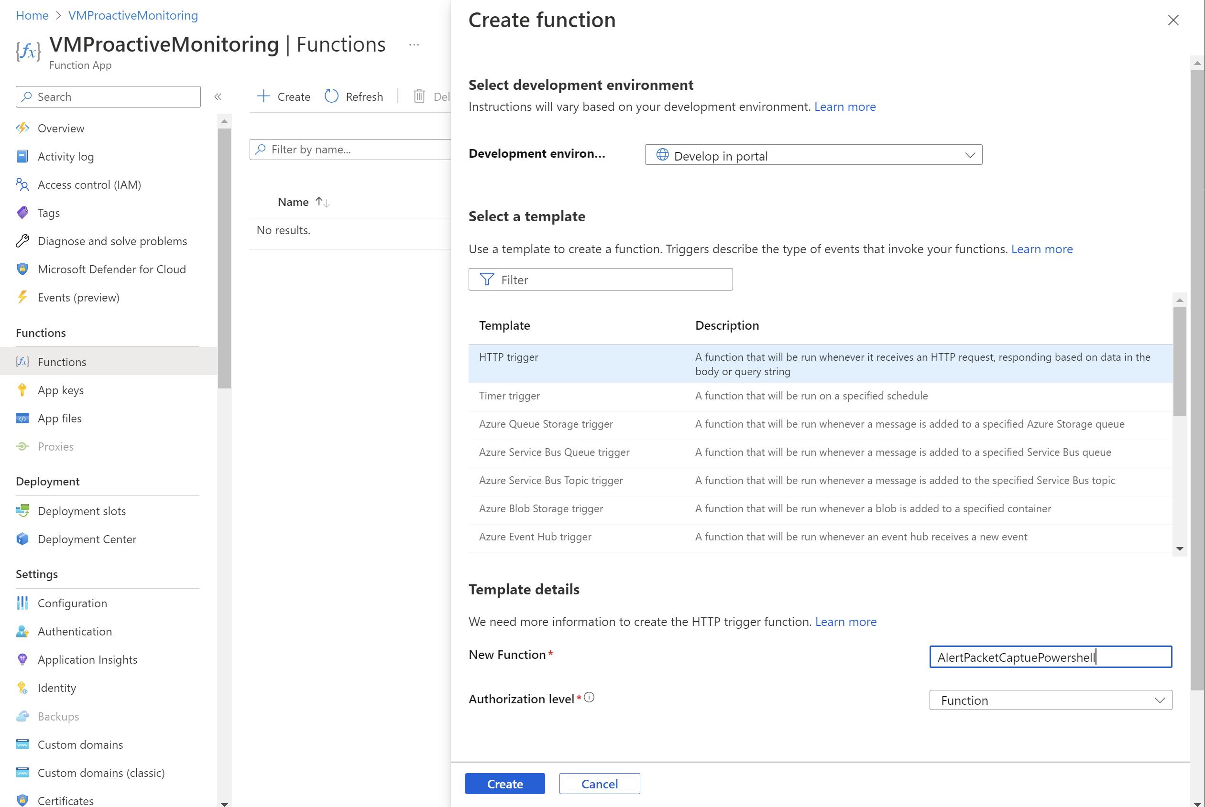
Task: Click the Microsoft Defender for Cloud icon
Action: click(x=22, y=269)
